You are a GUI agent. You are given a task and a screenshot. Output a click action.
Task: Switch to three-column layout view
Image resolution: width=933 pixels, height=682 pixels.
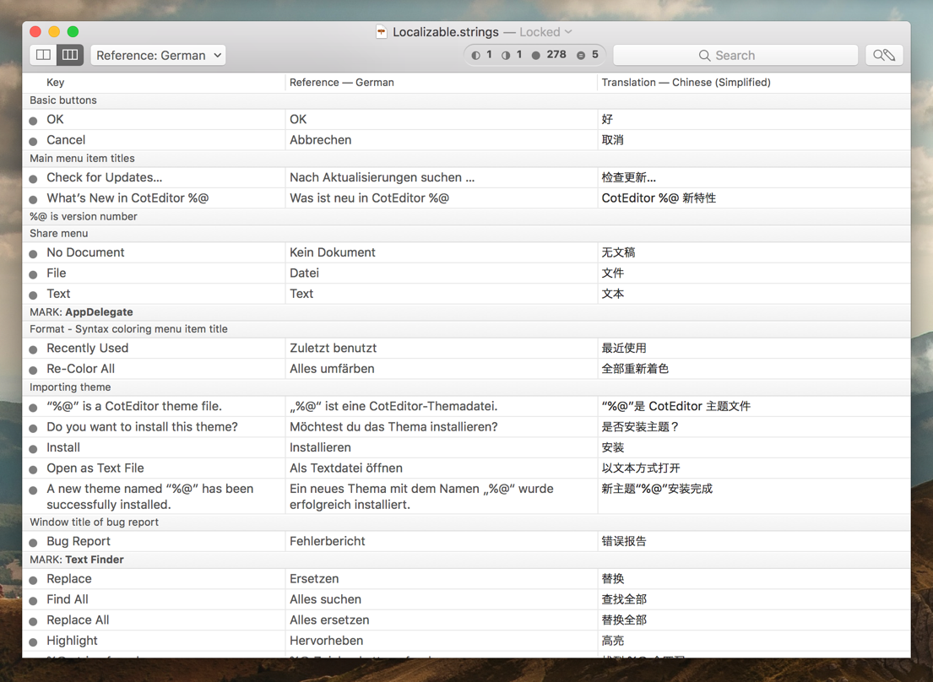(70, 55)
